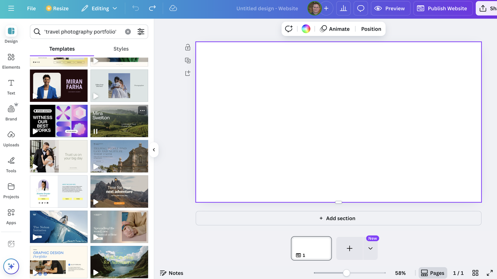This screenshot has width=497, height=279.
Task: Switch to the Styles tab
Action: (x=121, y=48)
